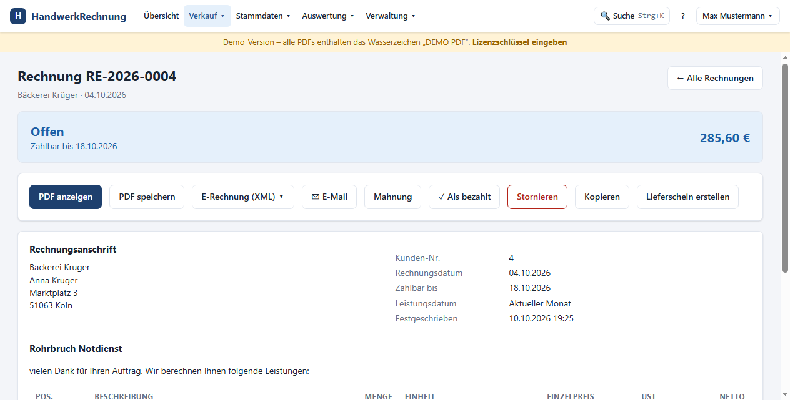Open the Verwaltung menu

(x=391, y=16)
